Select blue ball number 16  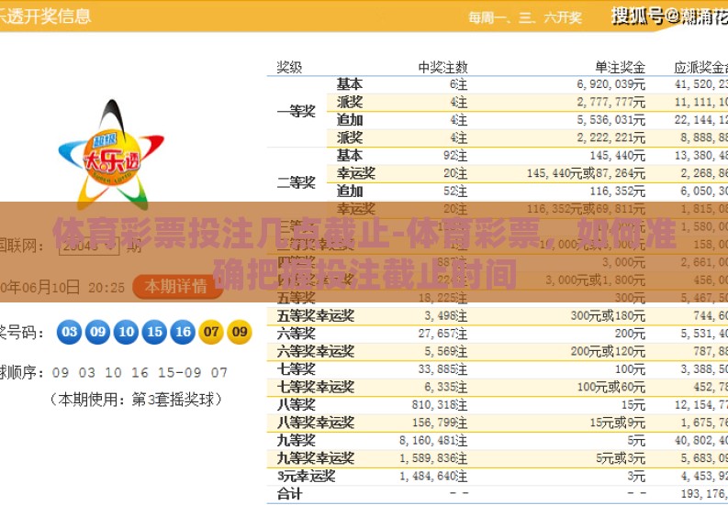[x=183, y=332]
